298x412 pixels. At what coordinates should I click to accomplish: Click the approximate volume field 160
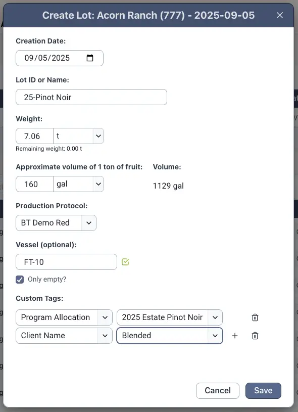point(34,184)
